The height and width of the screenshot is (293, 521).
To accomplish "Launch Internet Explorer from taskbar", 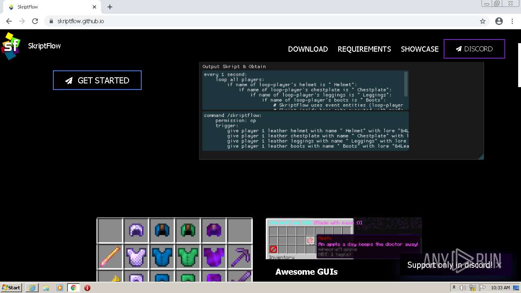I will (x=32, y=288).
